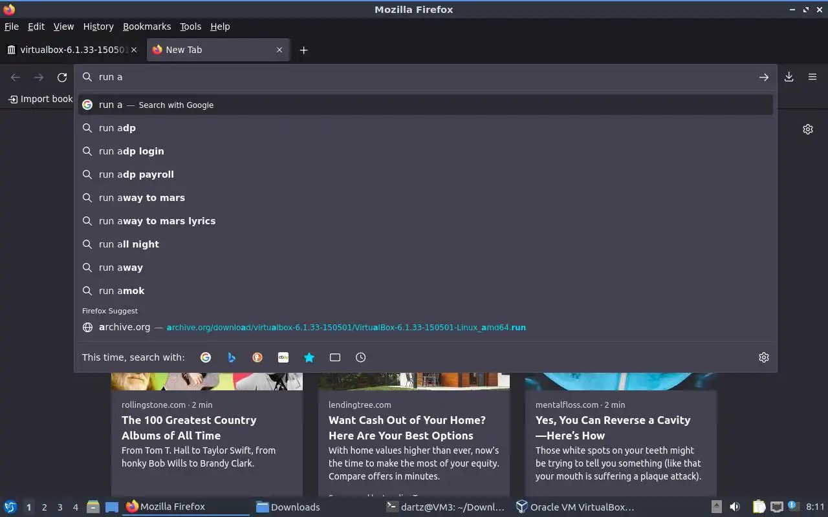Click the rollingstone.com article thumbnail
This screenshot has height=517, width=828.
pyautogui.click(x=207, y=381)
